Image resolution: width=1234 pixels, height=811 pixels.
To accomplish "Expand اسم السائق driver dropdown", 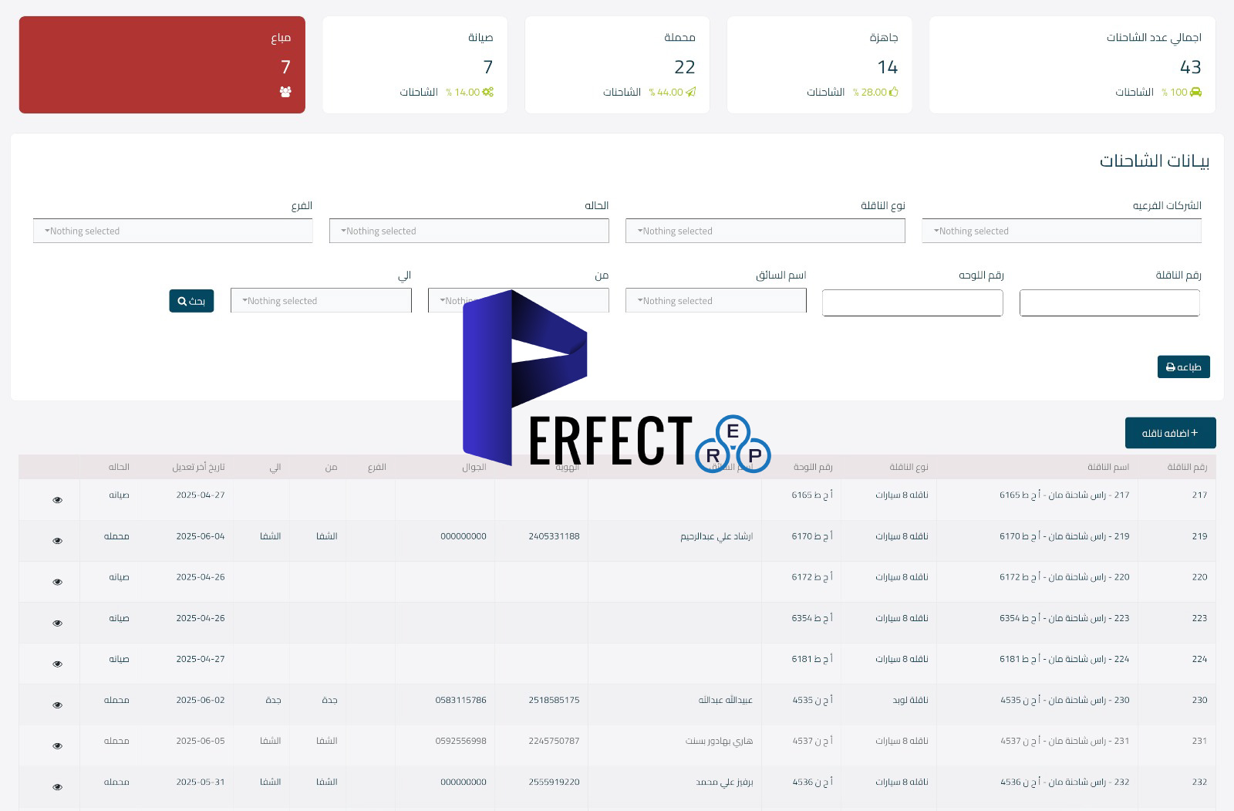I will point(716,301).
